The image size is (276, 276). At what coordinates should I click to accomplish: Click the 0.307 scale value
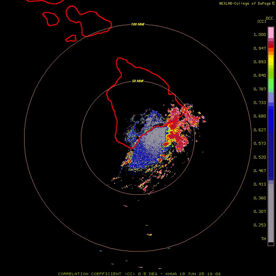click(260, 212)
